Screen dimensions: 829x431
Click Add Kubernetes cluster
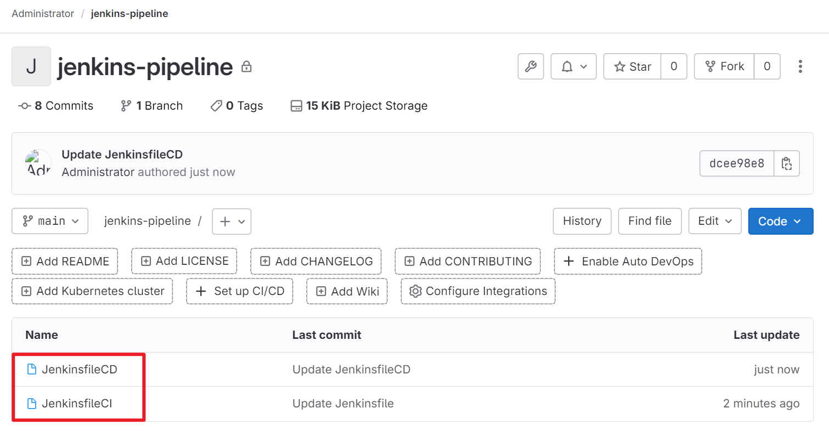[x=92, y=291]
